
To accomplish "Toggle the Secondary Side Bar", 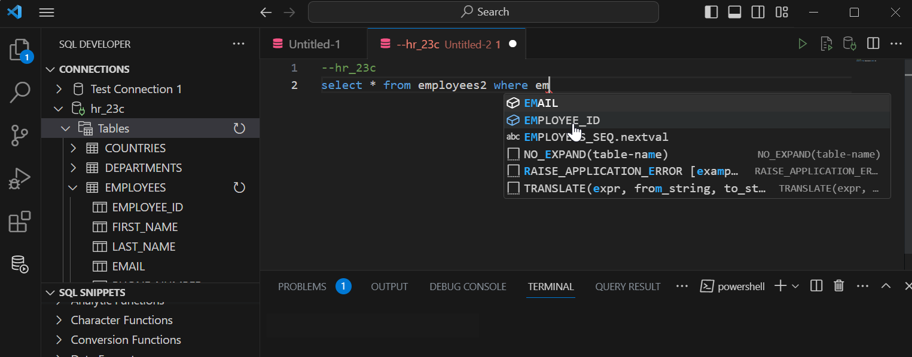I will point(758,12).
